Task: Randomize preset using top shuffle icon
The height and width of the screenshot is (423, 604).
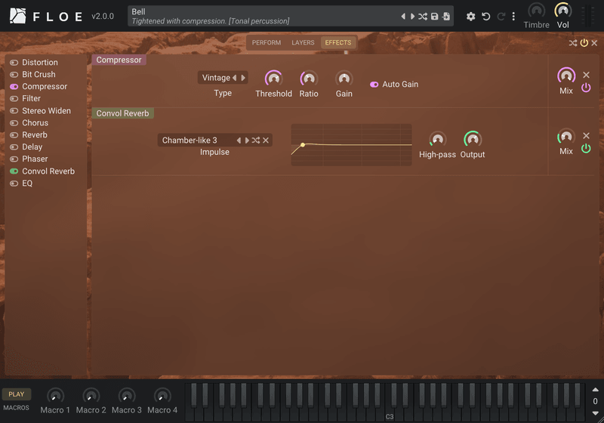Action: (x=423, y=16)
